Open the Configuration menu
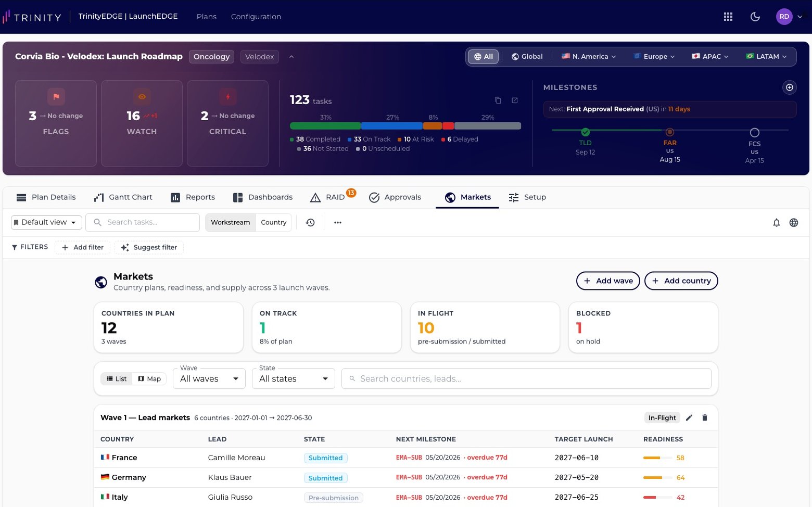The image size is (812, 507). (x=256, y=17)
